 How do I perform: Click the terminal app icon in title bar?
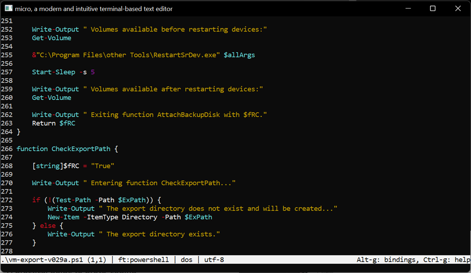tap(8, 8)
